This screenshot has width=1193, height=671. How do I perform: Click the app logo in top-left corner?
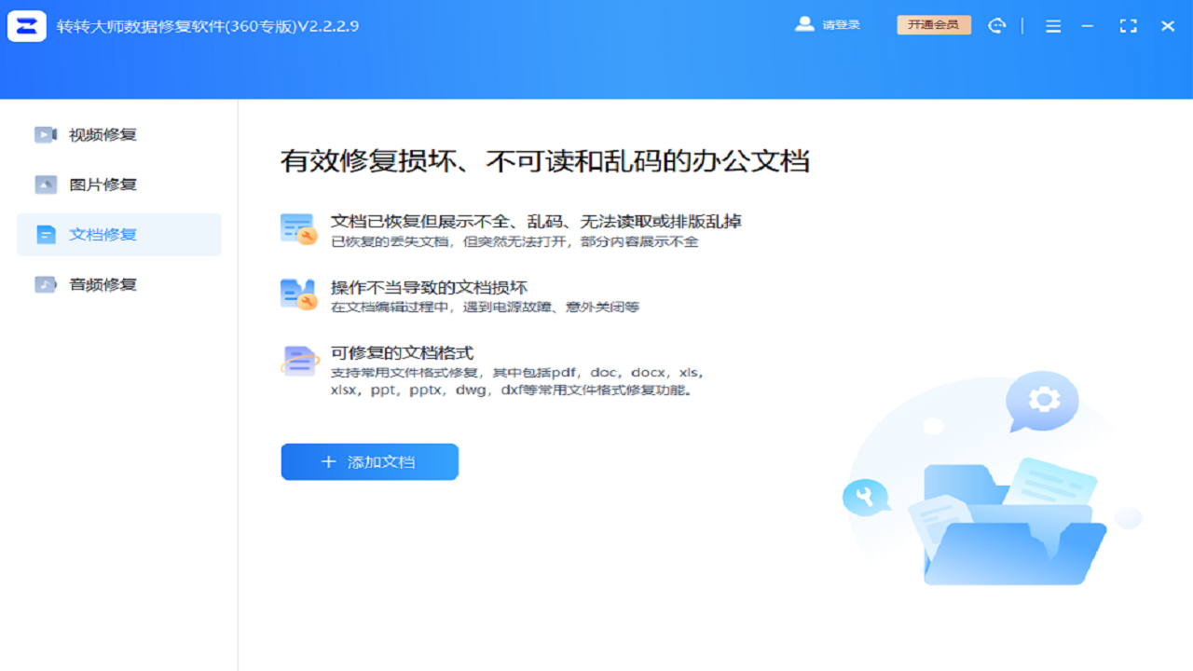coord(27,25)
